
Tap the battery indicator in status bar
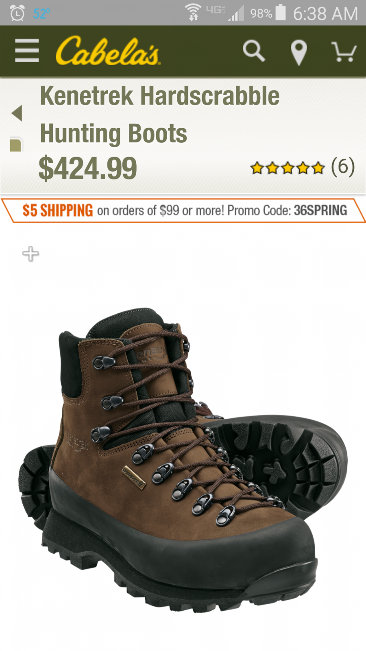(x=281, y=13)
